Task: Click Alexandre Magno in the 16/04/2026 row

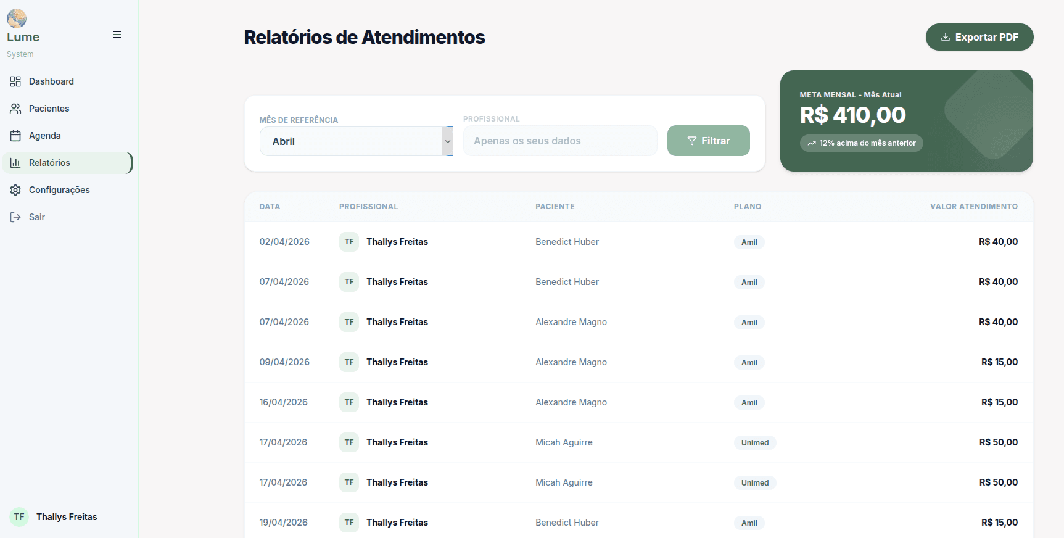Action: [x=571, y=402]
